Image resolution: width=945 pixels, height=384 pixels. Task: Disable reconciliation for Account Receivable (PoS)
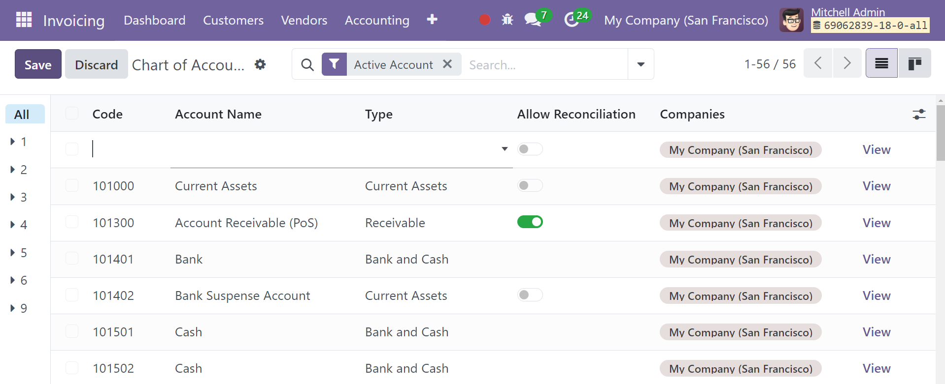(530, 222)
